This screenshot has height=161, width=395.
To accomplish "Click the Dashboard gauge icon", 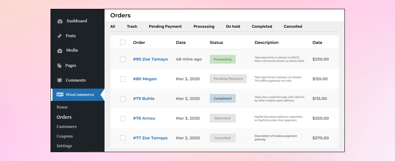I will (x=60, y=21).
